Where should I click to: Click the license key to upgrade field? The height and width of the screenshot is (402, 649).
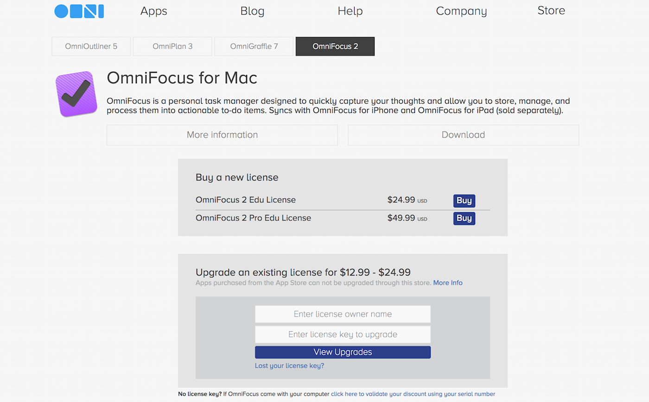[x=343, y=334]
